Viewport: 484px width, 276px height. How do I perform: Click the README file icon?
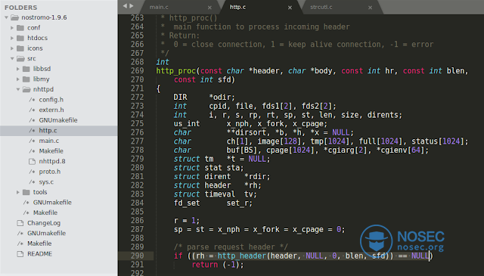[20, 254]
